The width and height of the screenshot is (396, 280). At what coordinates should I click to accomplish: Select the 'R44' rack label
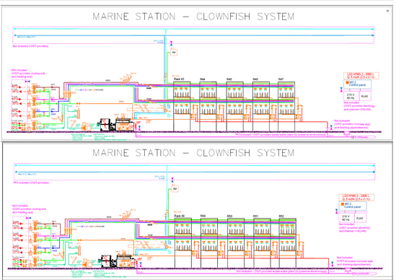(x=202, y=79)
